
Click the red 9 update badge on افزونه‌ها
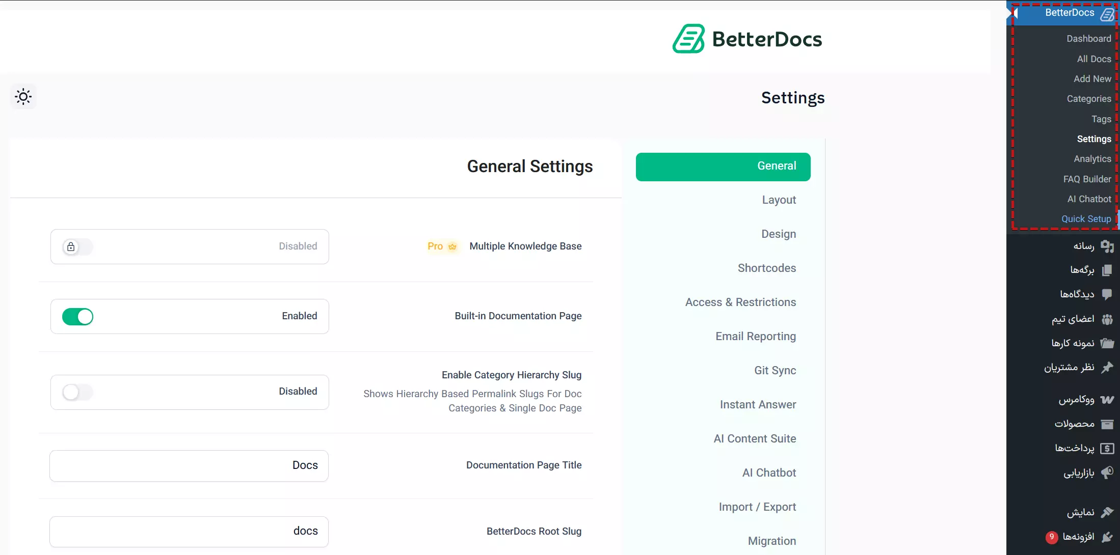tap(1052, 537)
